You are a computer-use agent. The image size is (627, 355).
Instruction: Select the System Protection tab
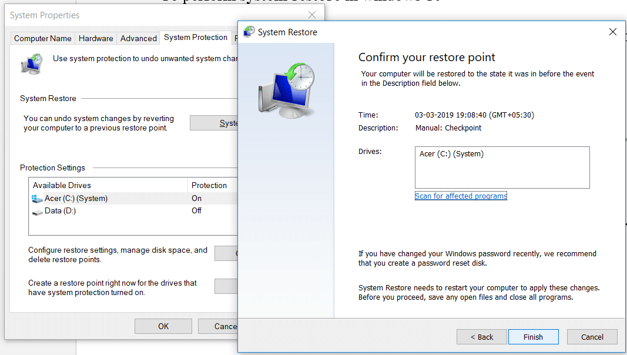click(x=195, y=38)
